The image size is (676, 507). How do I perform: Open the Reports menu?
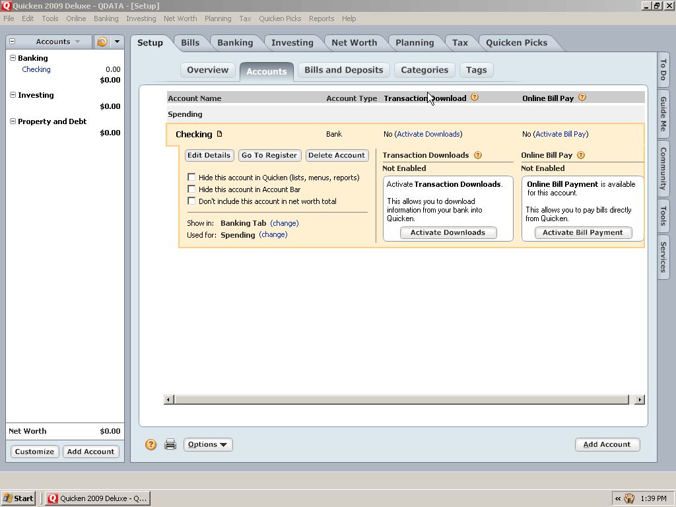(321, 18)
